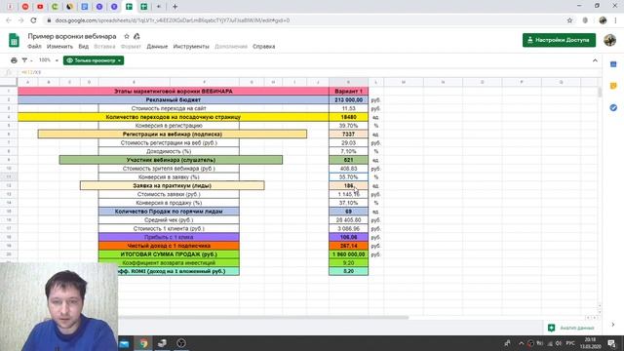Open the filter views funnel icon
This screenshot has height=351, width=624.
click(24, 60)
